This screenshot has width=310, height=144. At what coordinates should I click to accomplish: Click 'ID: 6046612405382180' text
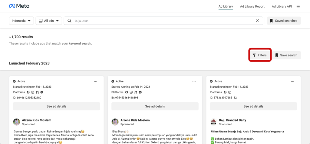(27, 98)
